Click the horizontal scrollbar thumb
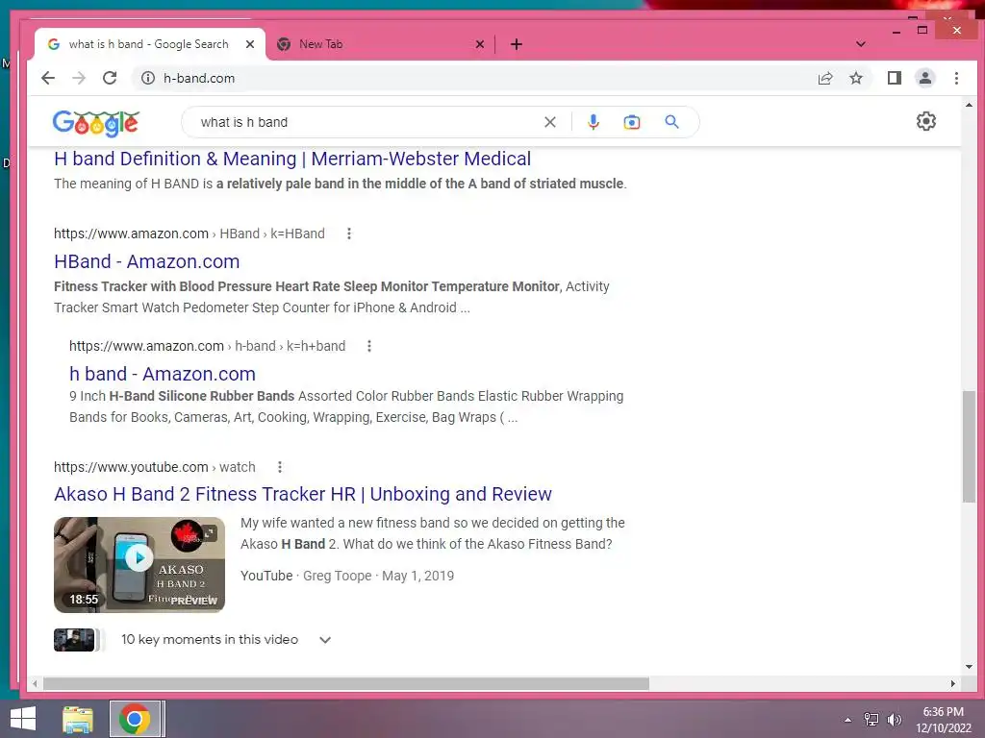This screenshot has height=738, width=985. [x=345, y=683]
